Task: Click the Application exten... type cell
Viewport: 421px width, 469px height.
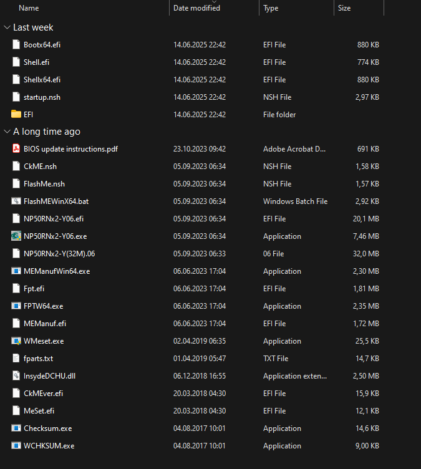Action: point(295,375)
